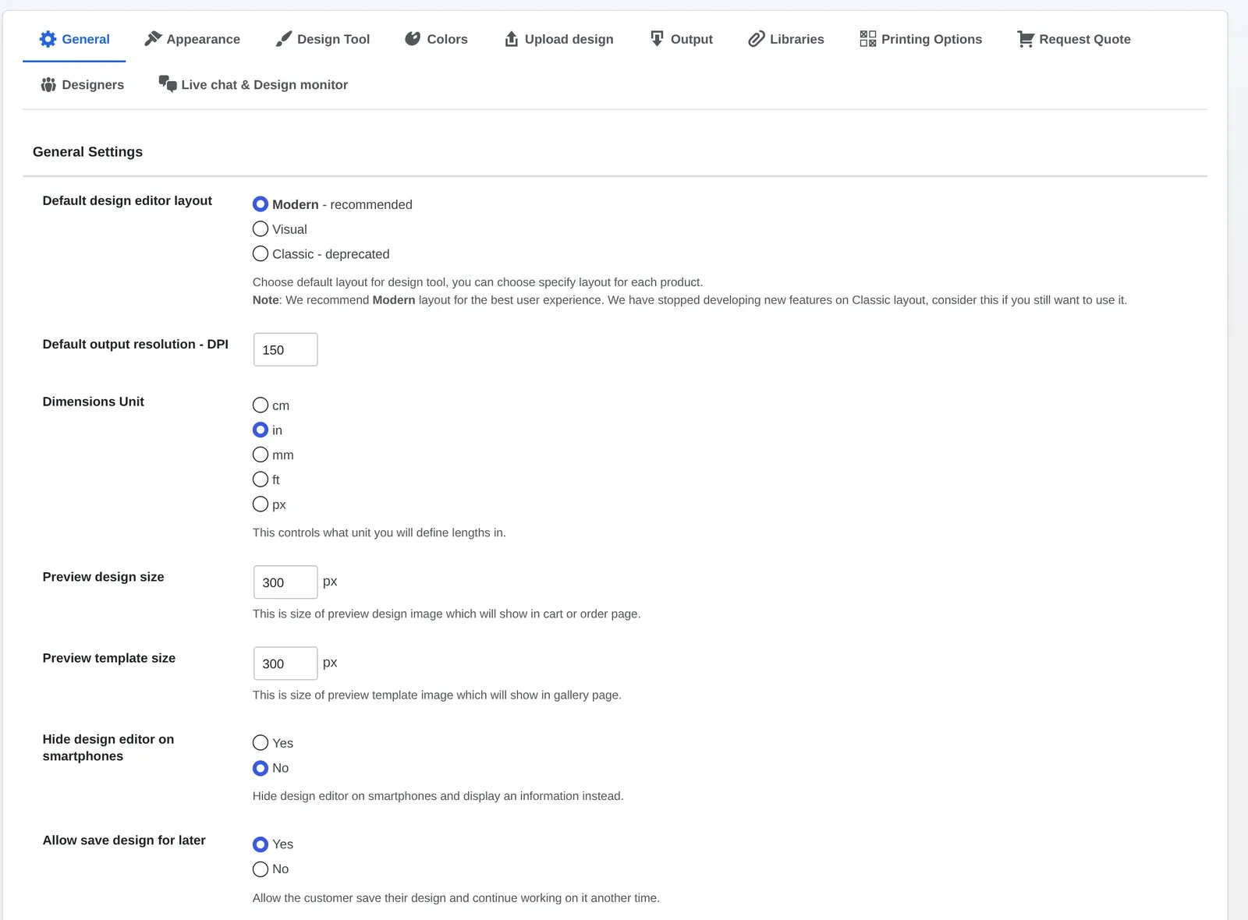The width and height of the screenshot is (1248, 920).
Task: Click the Live chat bubbles icon
Action: pyautogui.click(x=168, y=83)
